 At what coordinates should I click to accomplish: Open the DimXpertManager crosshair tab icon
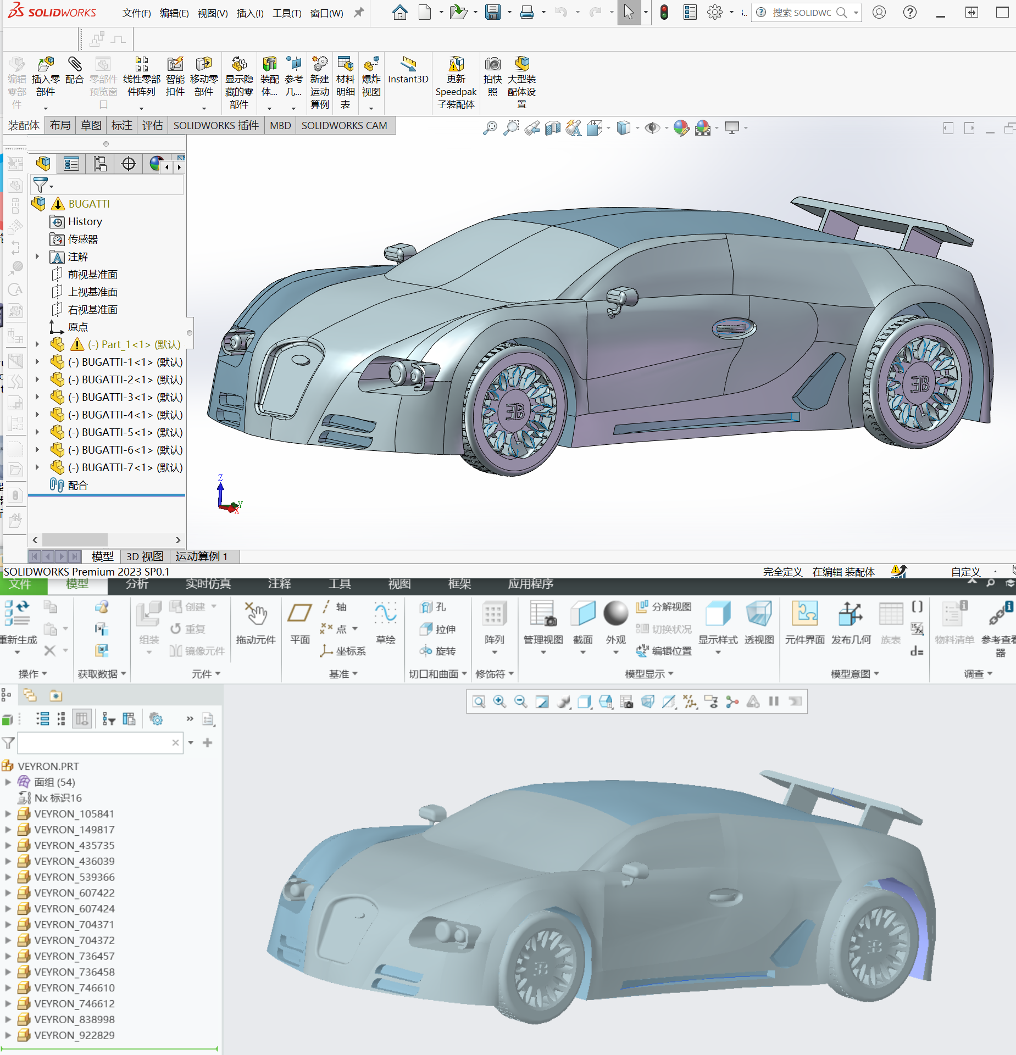pyautogui.click(x=129, y=164)
